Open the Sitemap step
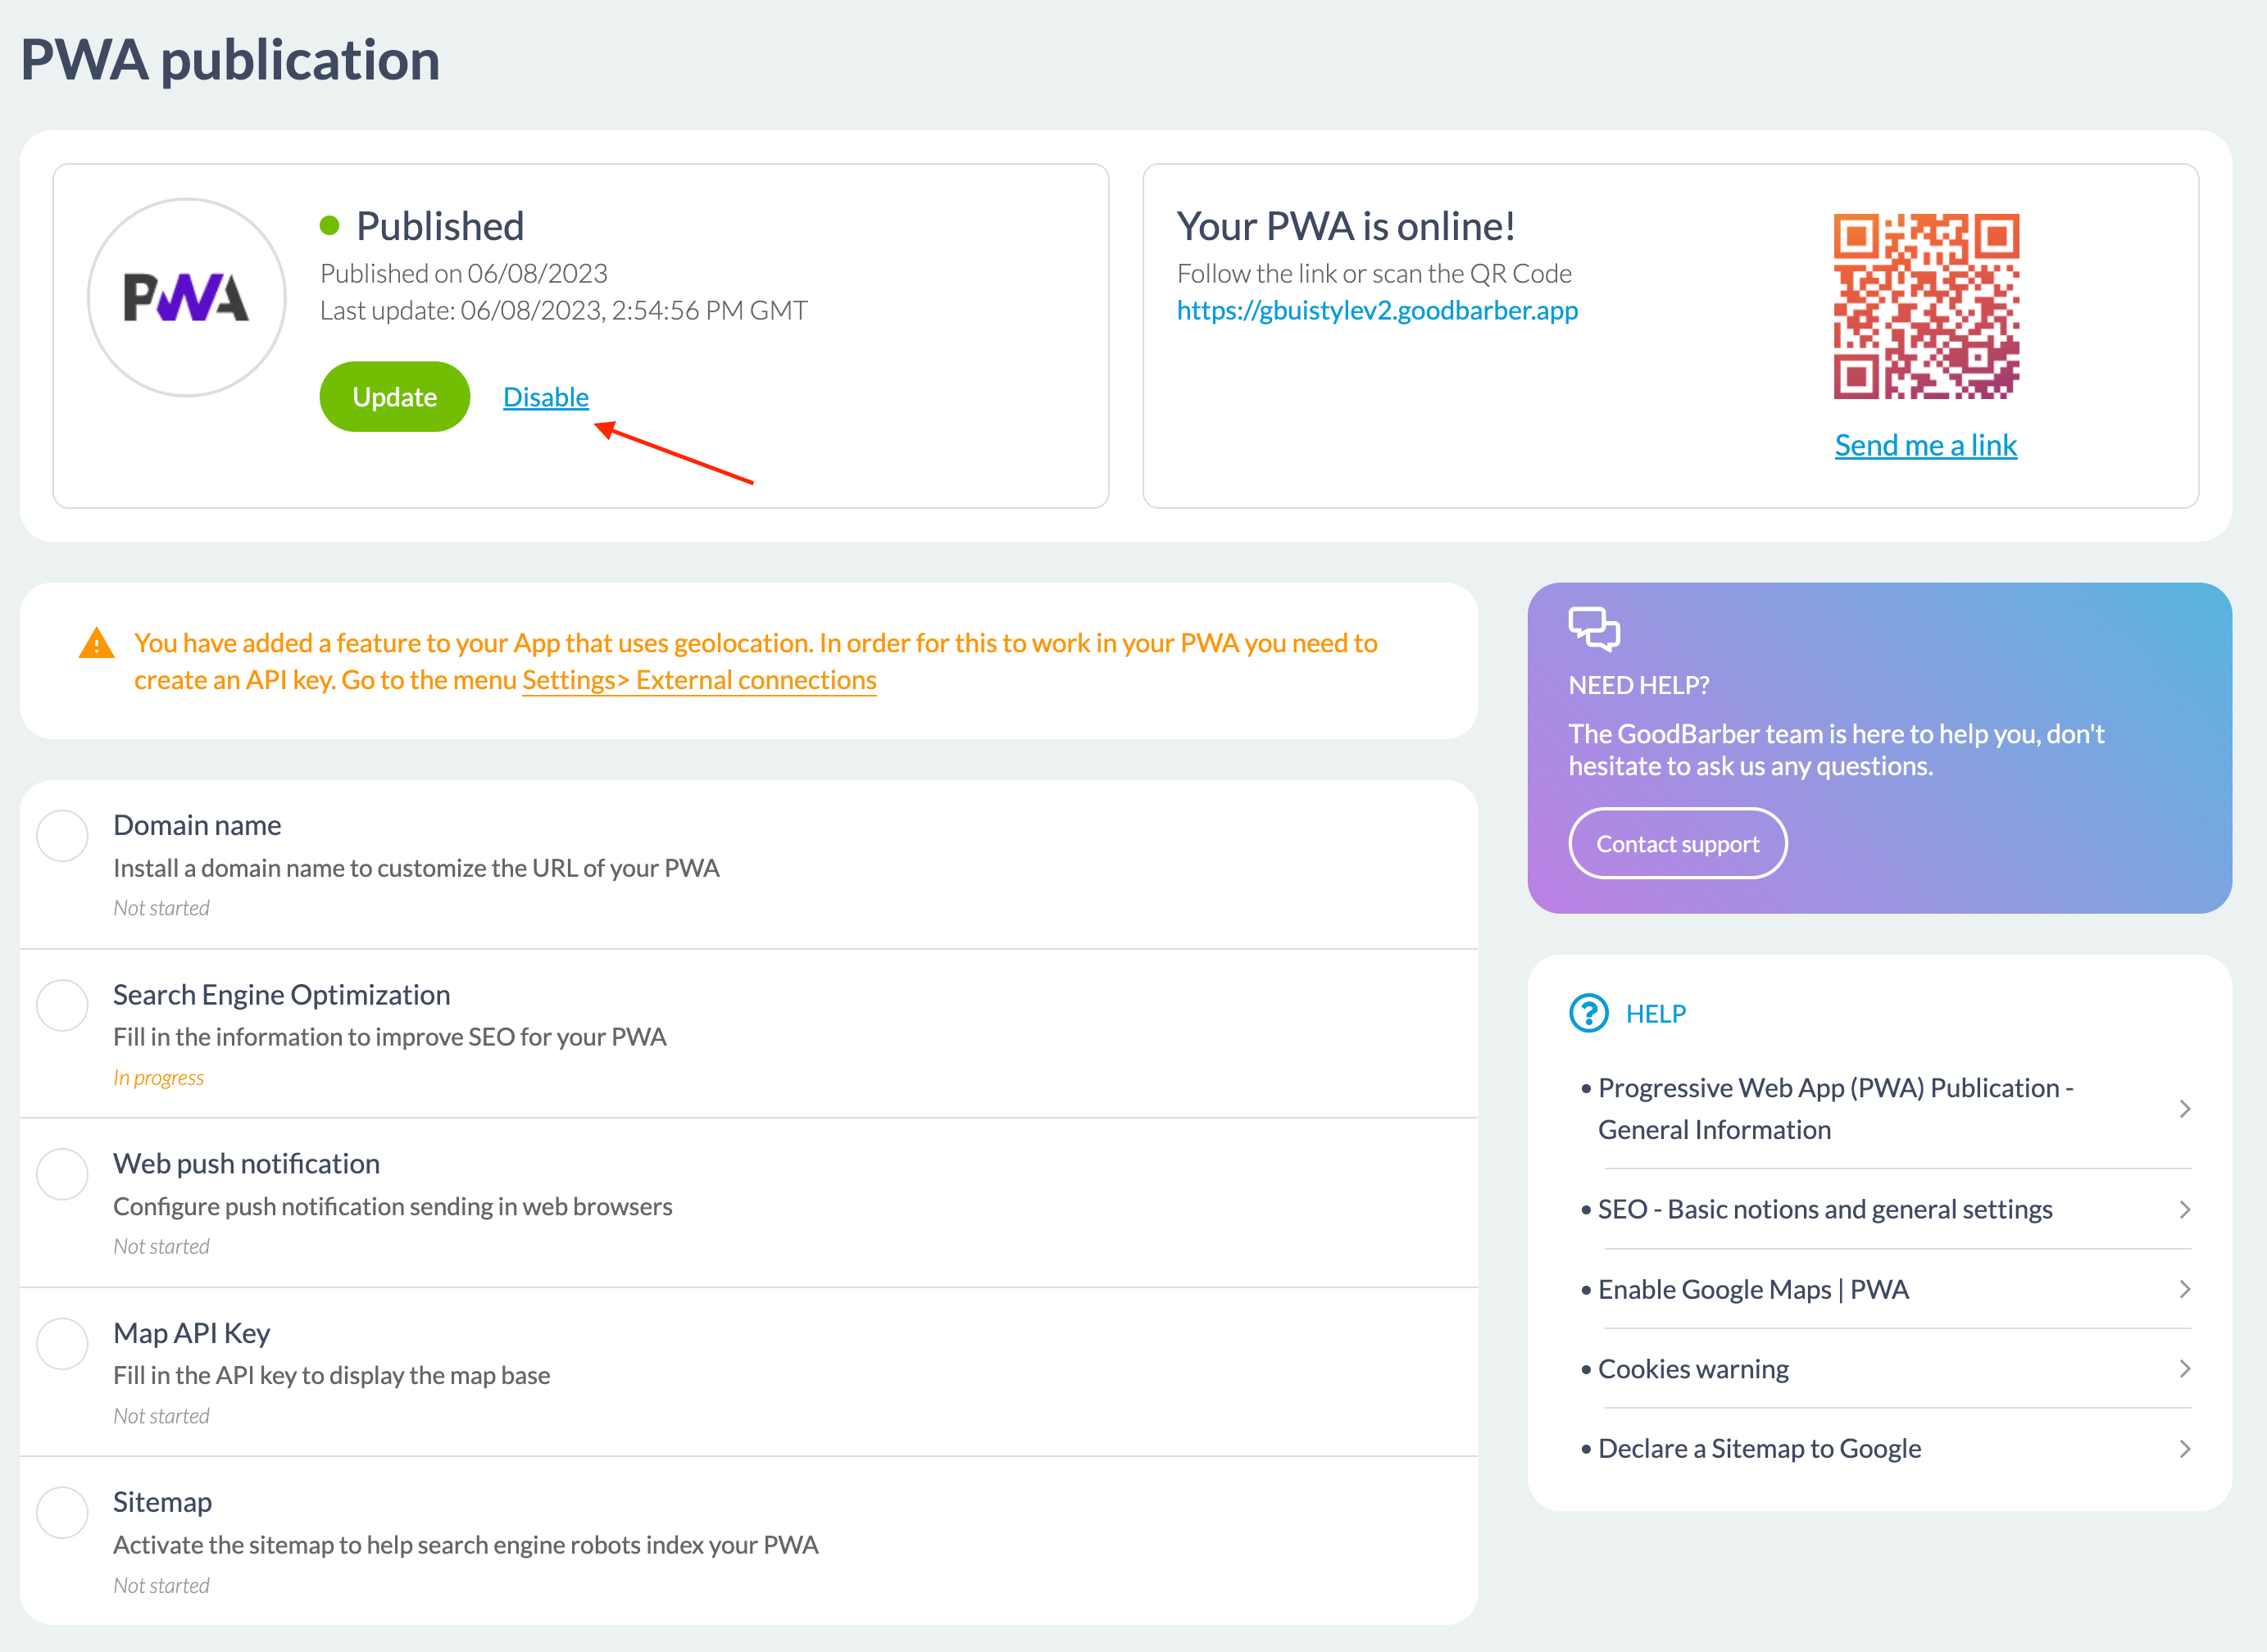2267x1652 pixels. tap(749, 1541)
